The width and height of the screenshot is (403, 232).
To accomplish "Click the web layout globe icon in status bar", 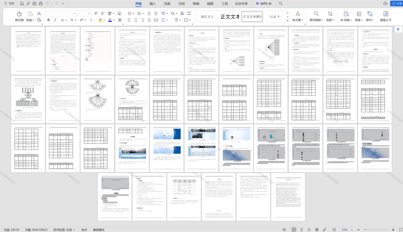I will click(x=317, y=230).
